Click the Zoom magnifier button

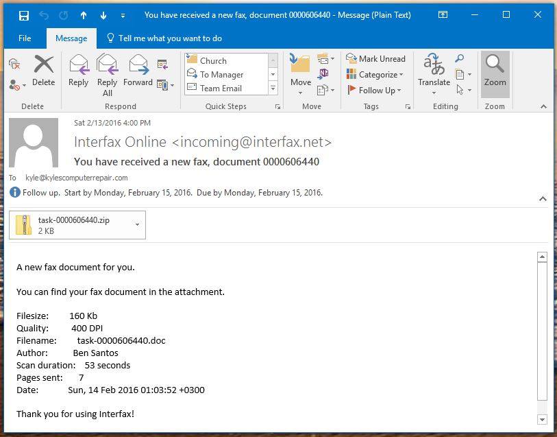pos(495,72)
